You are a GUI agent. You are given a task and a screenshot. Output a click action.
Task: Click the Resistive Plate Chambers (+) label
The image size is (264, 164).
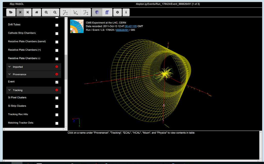[24, 50]
